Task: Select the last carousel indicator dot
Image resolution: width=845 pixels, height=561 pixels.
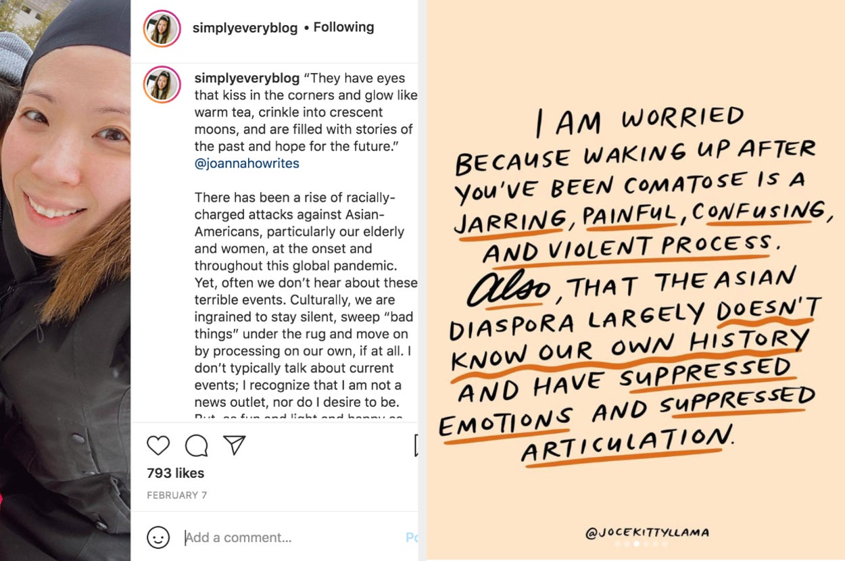Action: pyautogui.click(x=665, y=543)
